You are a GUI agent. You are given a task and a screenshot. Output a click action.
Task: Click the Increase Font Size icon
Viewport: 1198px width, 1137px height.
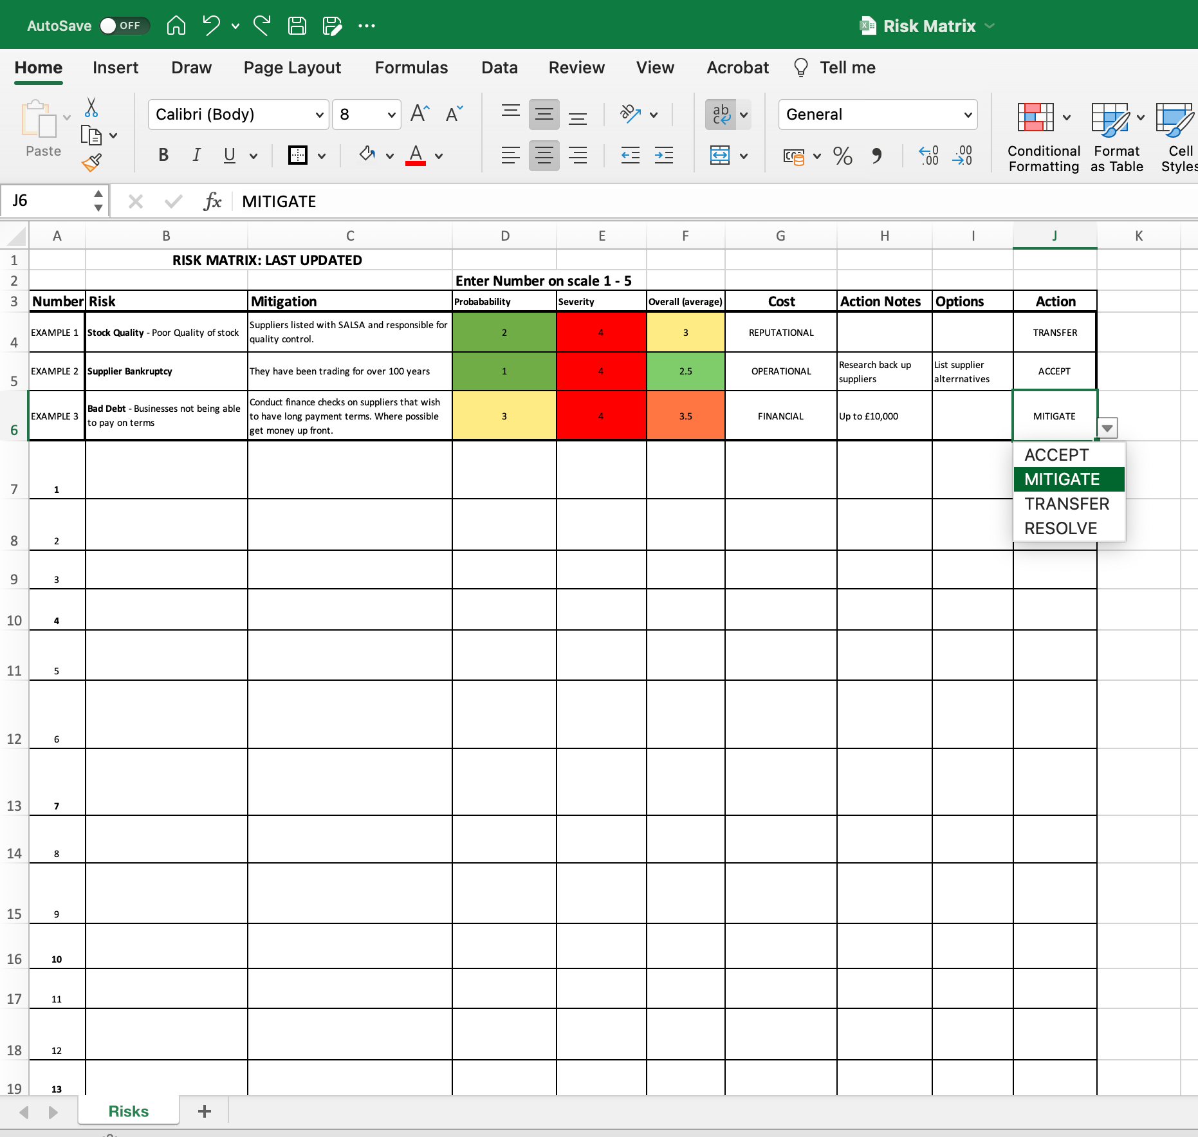point(419,114)
